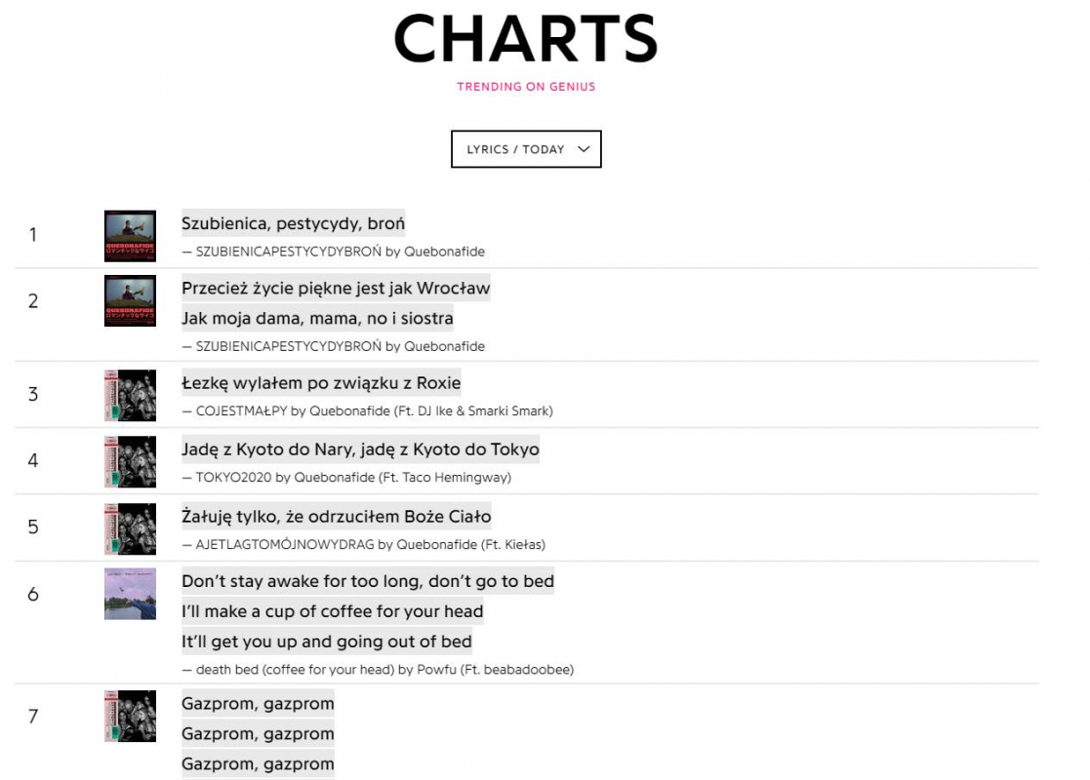
Task: Click the "Jak moja dama, mama" lyric line
Action: click(x=317, y=318)
